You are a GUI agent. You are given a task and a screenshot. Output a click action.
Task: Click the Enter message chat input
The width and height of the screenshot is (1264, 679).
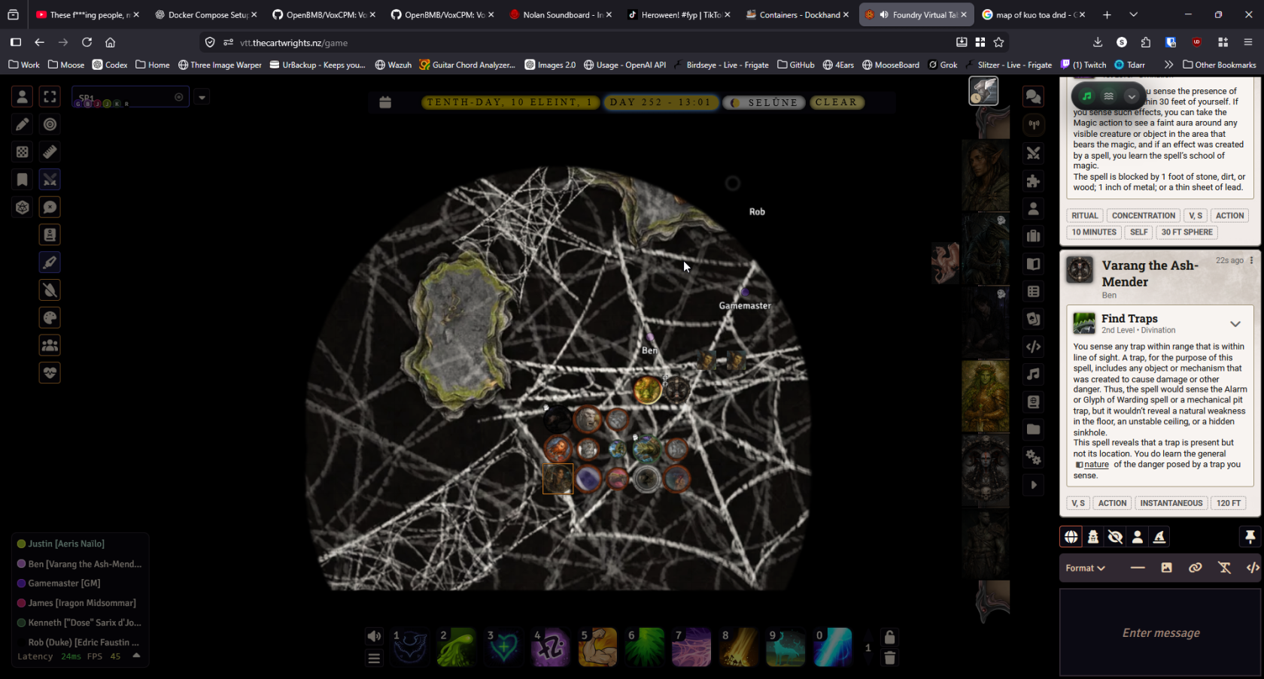click(1161, 632)
